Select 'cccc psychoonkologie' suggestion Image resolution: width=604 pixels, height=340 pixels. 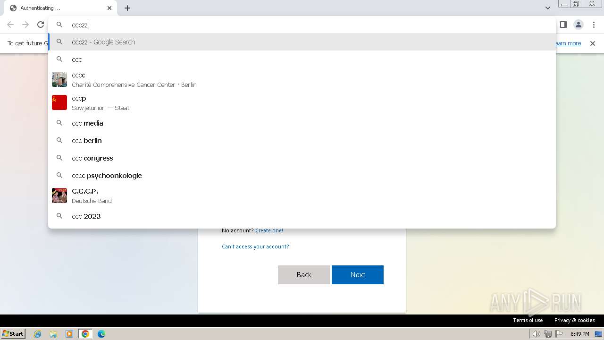tap(302, 176)
